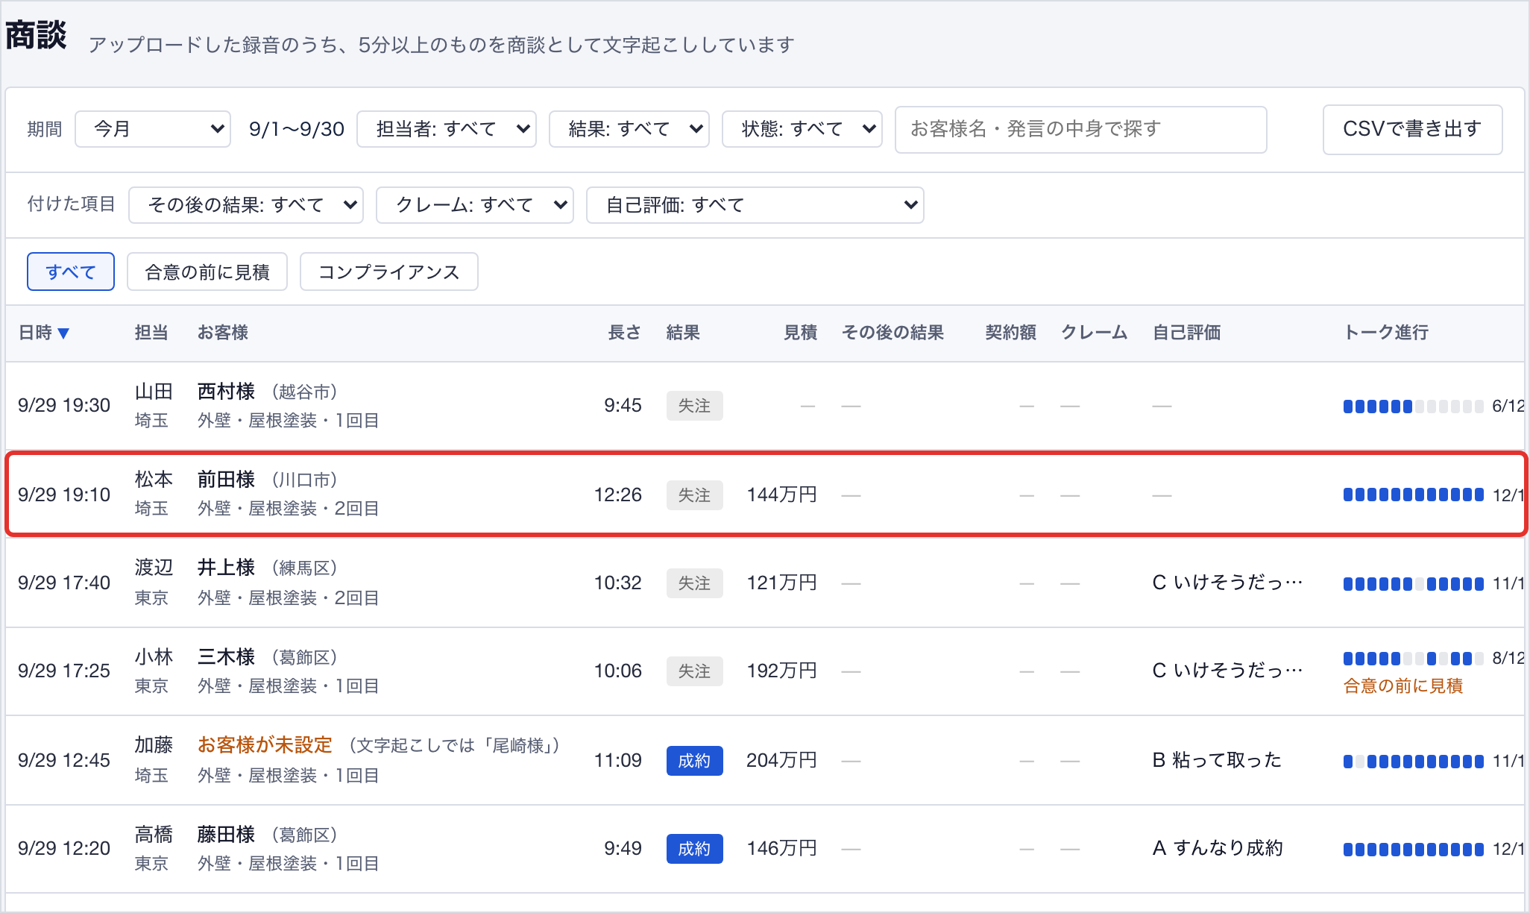Click the talk progress bar for 井上様
1530x913 pixels.
click(x=1413, y=584)
